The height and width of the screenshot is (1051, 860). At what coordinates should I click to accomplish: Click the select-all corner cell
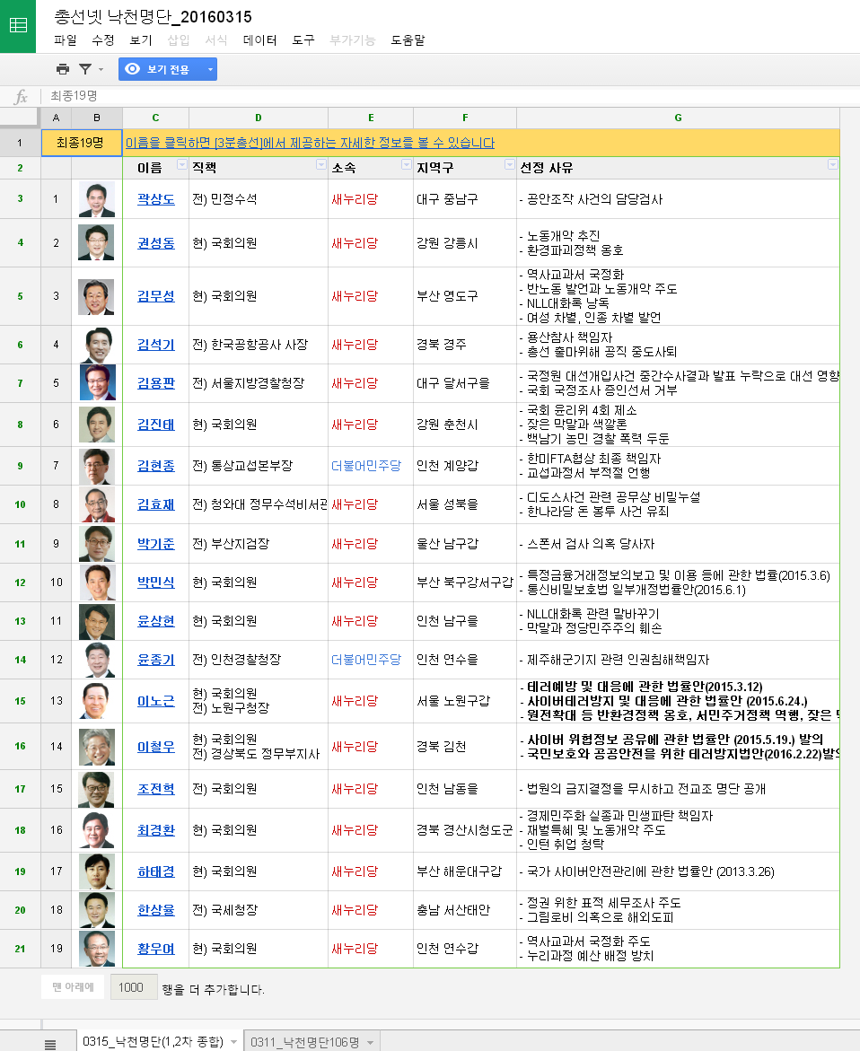tap(20, 118)
